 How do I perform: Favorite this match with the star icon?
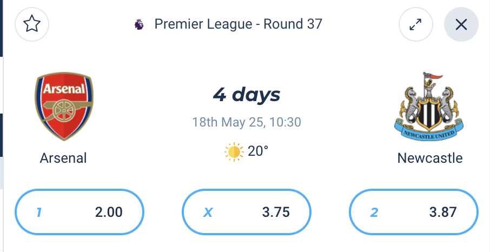point(32,24)
